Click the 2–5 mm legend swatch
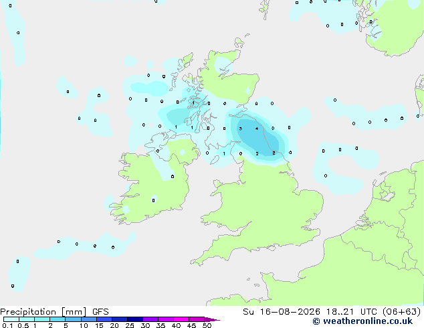This screenshot has height=328, width=424. (x=58, y=319)
